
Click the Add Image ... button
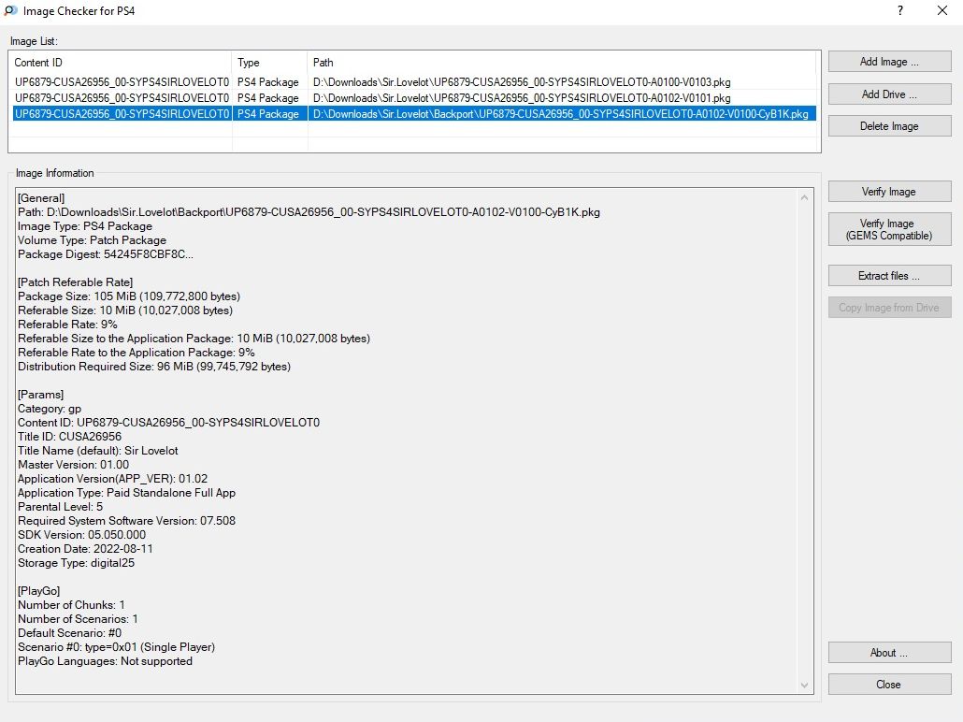889,62
